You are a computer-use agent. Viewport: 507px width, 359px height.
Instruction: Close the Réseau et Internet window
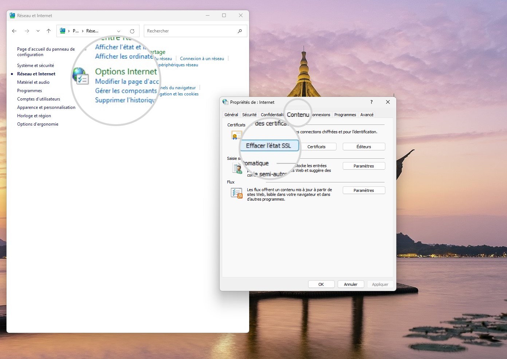click(241, 15)
